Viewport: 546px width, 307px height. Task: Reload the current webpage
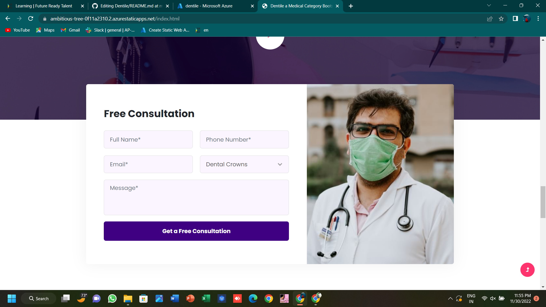tap(30, 18)
